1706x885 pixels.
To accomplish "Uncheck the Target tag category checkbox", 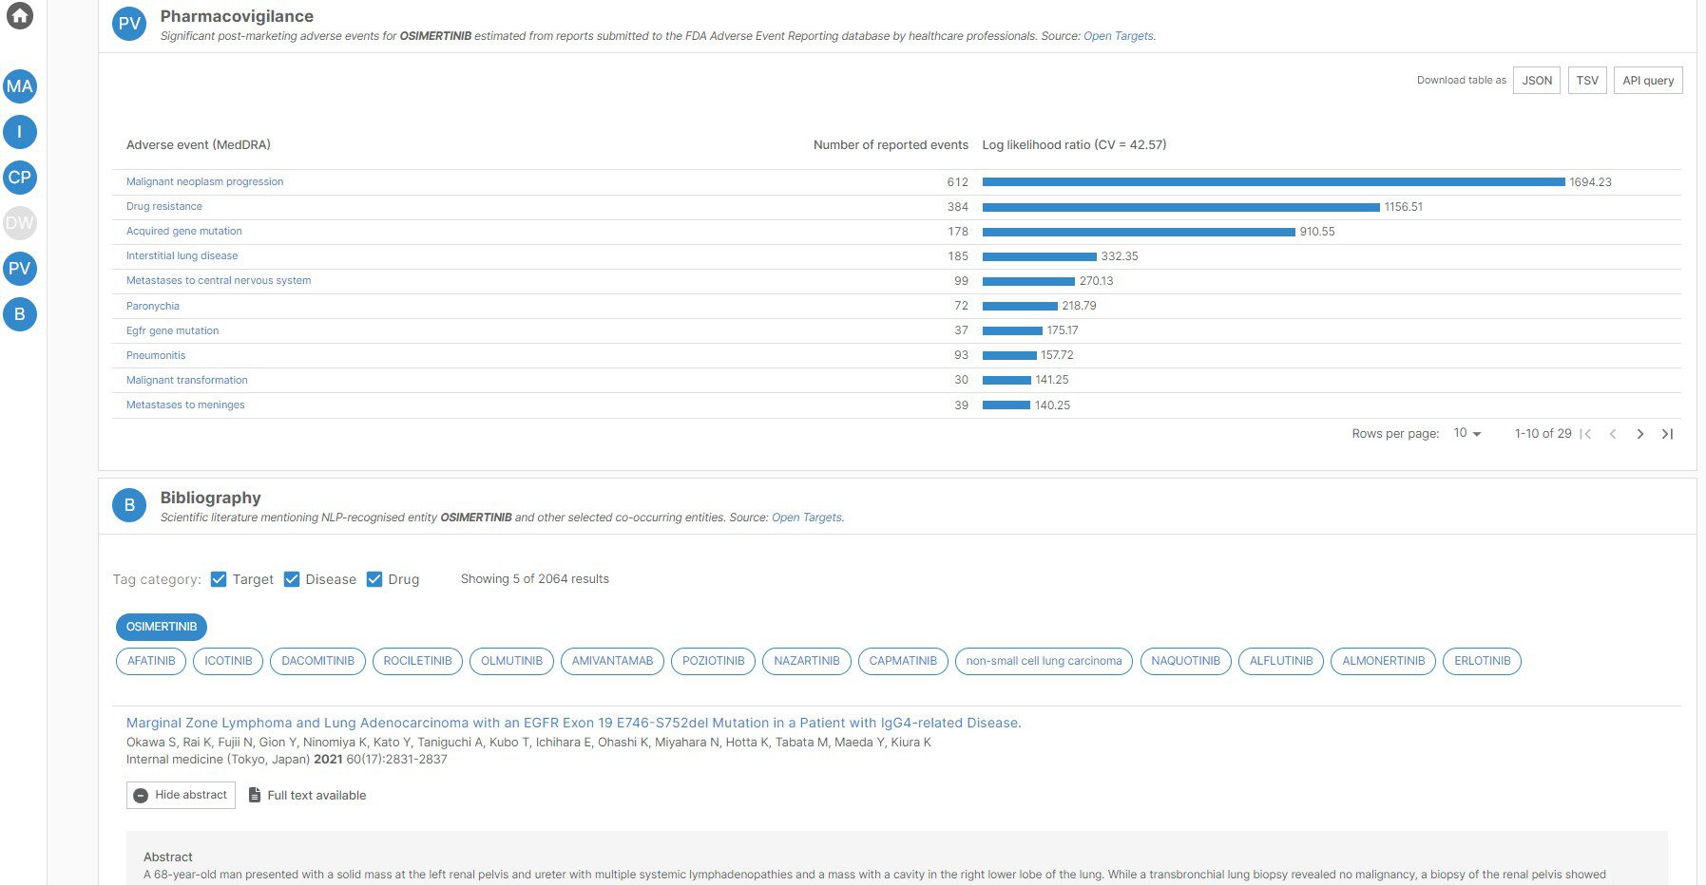I will (x=219, y=579).
